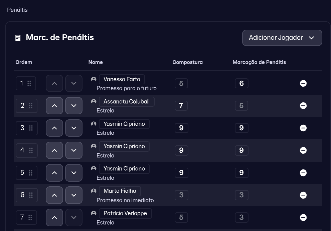Click the avatar icon in order row 4
The height and width of the screenshot is (231, 331).
(94, 146)
